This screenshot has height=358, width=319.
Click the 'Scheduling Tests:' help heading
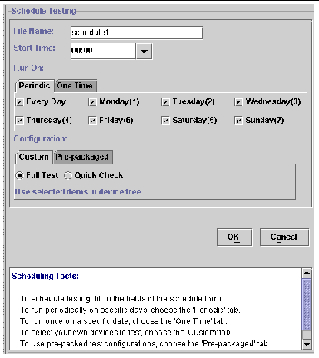(45, 276)
